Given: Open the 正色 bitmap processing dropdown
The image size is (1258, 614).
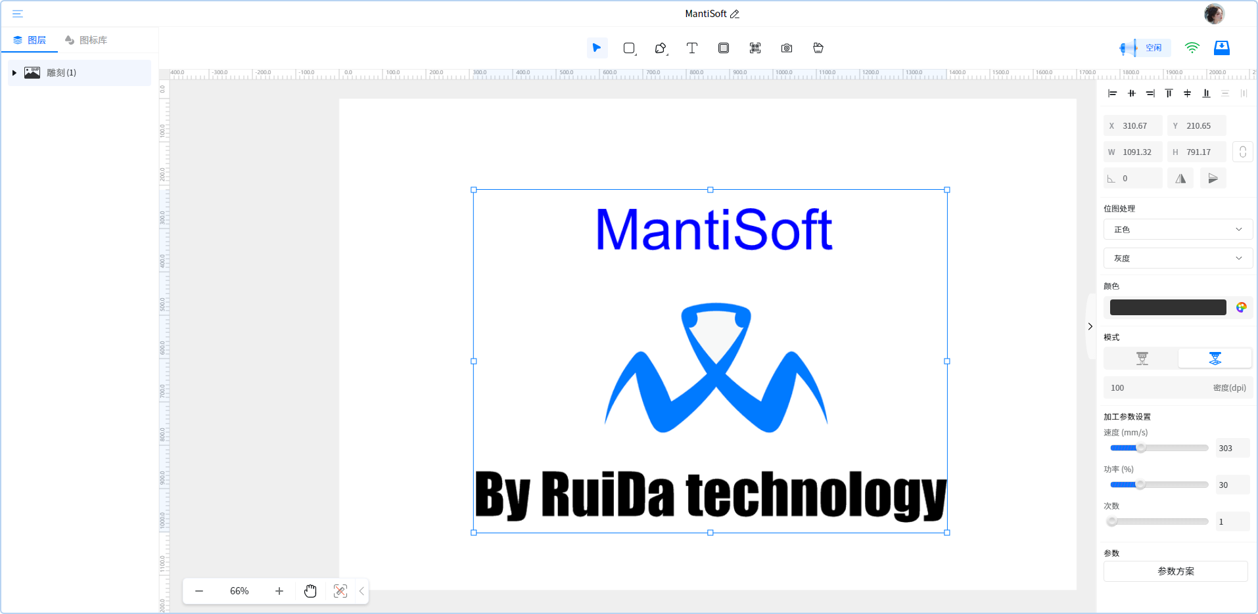Looking at the screenshot, I should (1178, 230).
